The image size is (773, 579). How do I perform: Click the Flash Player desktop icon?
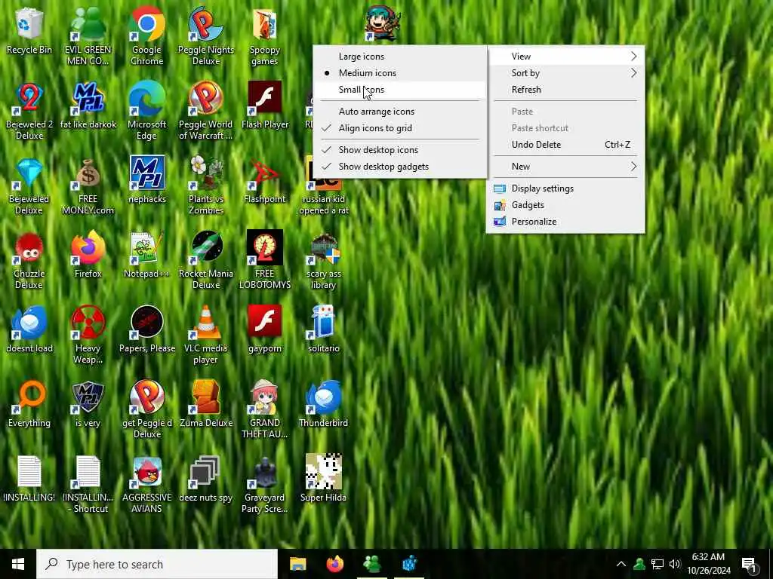tap(265, 106)
